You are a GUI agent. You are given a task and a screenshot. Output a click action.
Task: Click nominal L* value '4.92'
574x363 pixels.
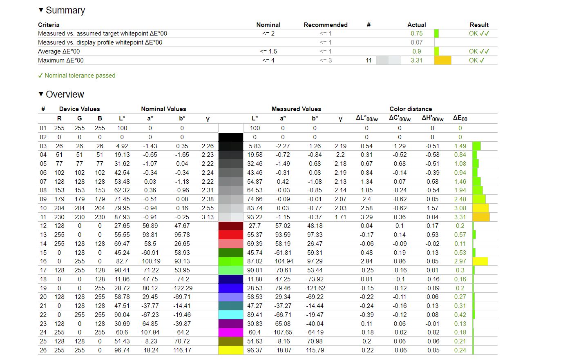[122, 146]
